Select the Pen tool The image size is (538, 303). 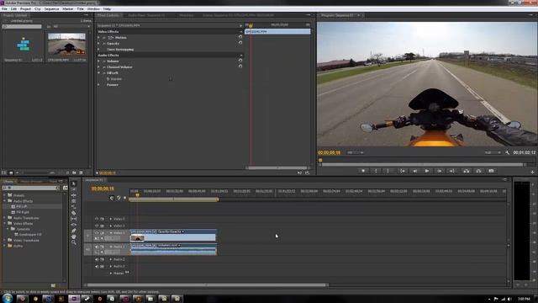coord(74,231)
